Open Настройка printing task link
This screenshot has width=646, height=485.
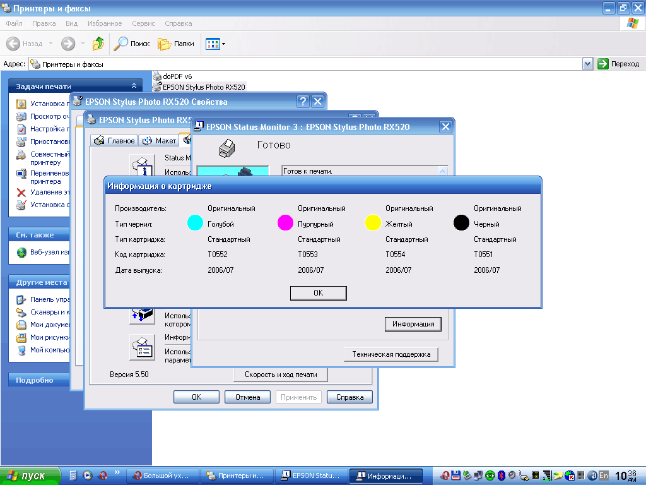coord(43,129)
